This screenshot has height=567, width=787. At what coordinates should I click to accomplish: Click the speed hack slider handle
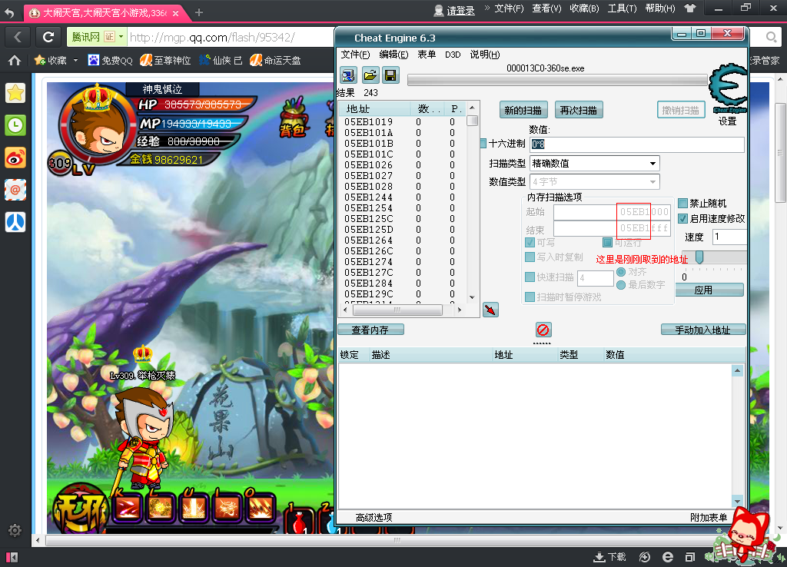699,257
